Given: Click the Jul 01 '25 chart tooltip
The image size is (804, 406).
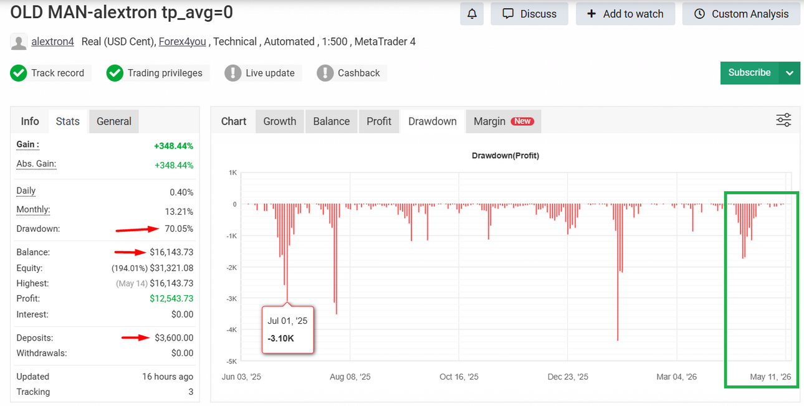Looking at the screenshot, I should pyautogui.click(x=288, y=329).
